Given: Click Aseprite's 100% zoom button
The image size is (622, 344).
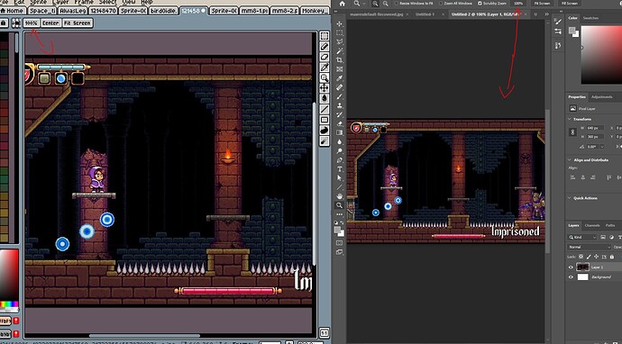Looking at the screenshot, I should [31, 23].
